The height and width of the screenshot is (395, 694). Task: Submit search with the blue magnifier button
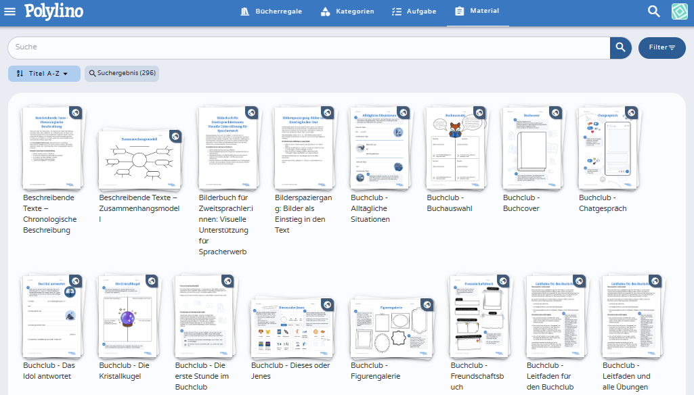[620, 48]
